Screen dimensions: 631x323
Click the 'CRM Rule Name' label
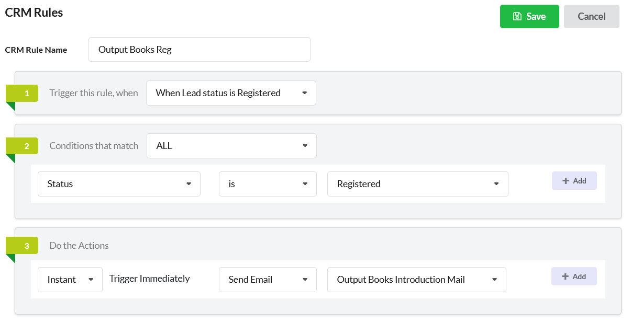pyautogui.click(x=36, y=50)
